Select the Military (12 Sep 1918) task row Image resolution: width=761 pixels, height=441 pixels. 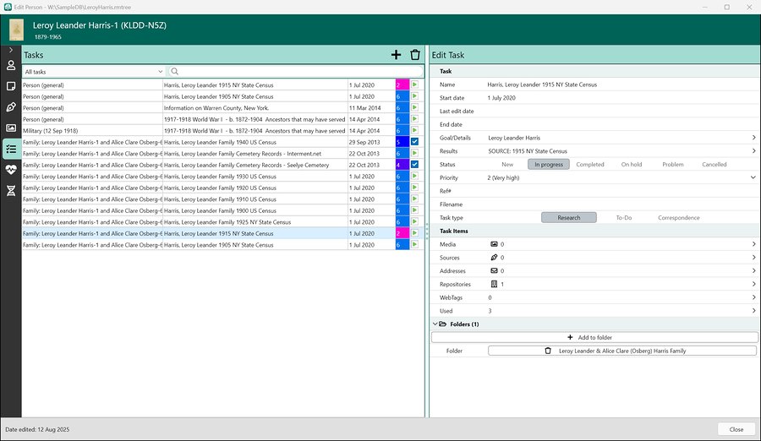222,130
